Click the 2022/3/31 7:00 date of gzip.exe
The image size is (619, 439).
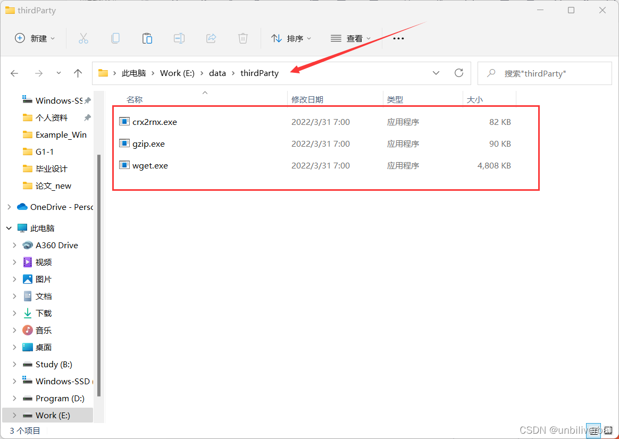click(x=321, y=143)
